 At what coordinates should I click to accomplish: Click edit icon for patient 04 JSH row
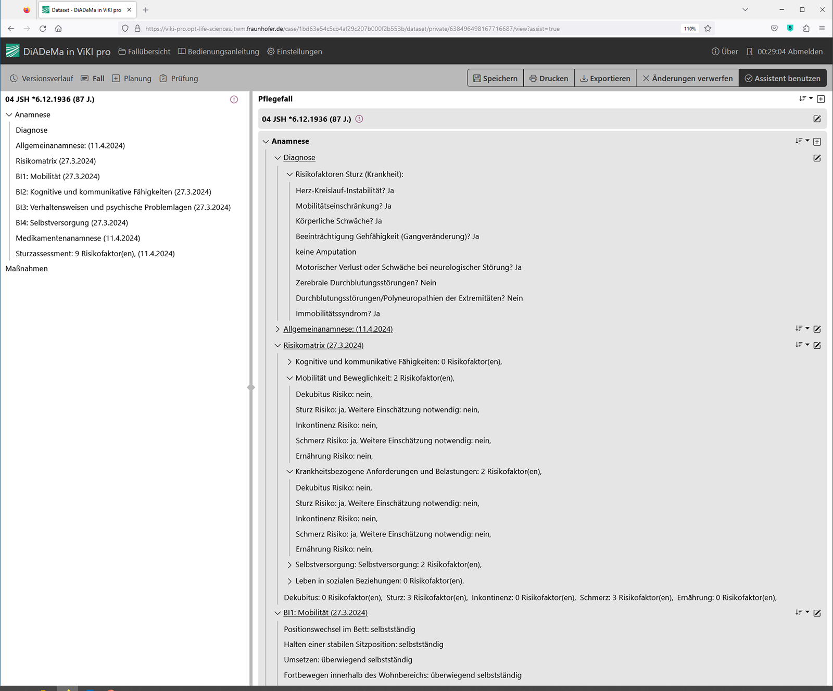(x=817, y=119)
